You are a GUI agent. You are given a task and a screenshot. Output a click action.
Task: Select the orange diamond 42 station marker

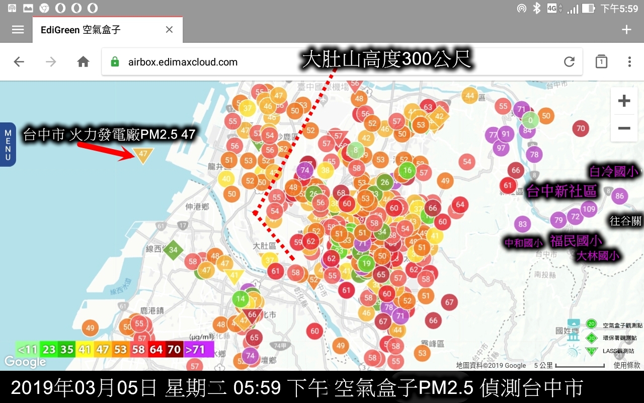click(x=439, y=116)
